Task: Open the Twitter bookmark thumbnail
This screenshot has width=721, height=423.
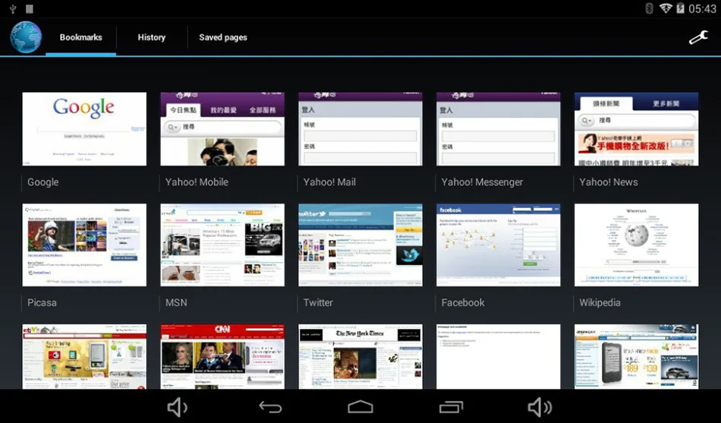Action: pyautogui.click(x=360, y=245)
